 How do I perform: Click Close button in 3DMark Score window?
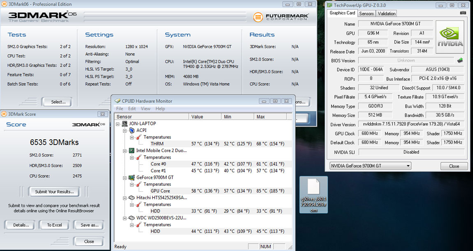pyautogui.click(x=89, y=242)
